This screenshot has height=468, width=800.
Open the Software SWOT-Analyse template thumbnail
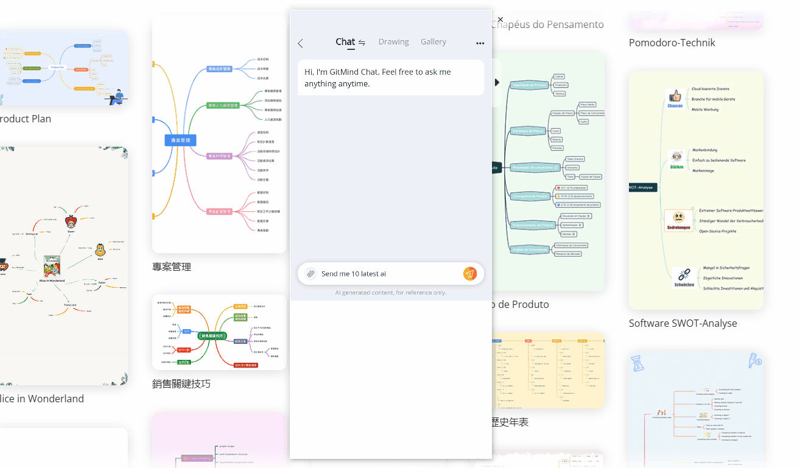(696, 190)
